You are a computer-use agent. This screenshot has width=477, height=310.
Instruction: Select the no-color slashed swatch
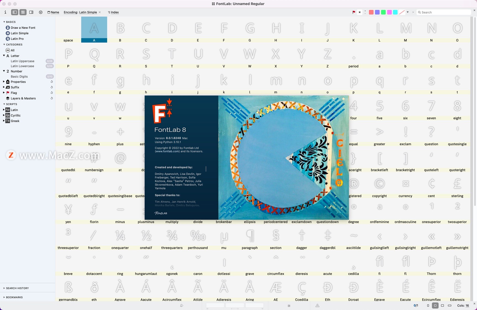(402, 12)
